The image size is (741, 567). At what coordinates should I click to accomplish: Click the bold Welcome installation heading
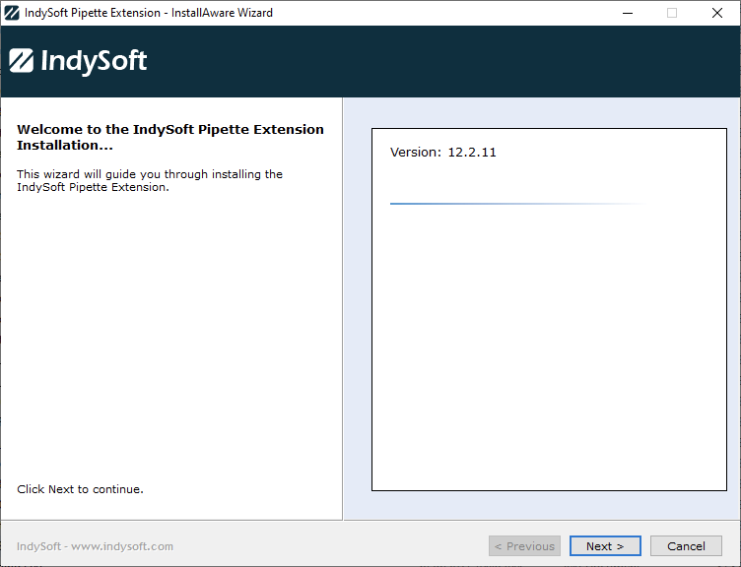pos(169,137)
